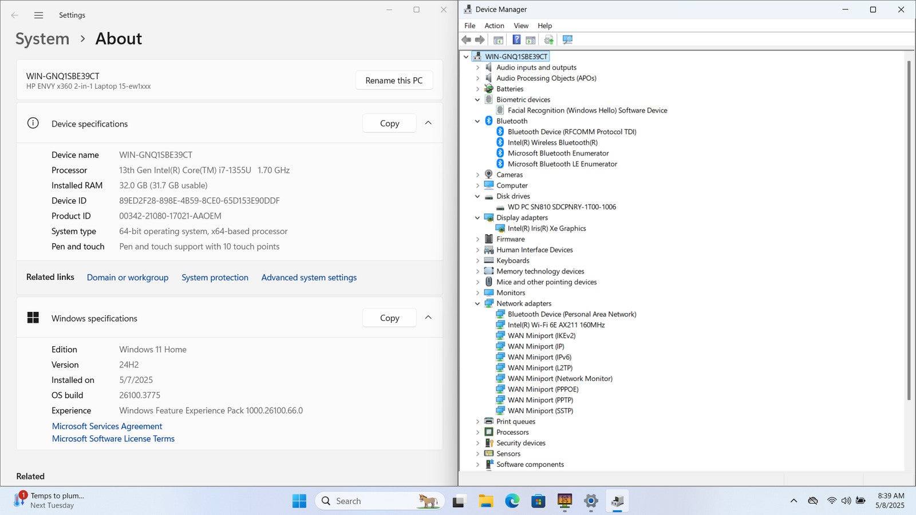The image size is (916, 515).
Task: Open Domain or workgroup link
Action: click(128, 278)
